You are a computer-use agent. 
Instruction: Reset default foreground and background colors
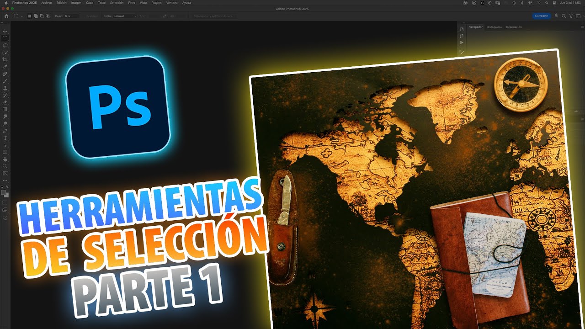click(x=3, y=187)
